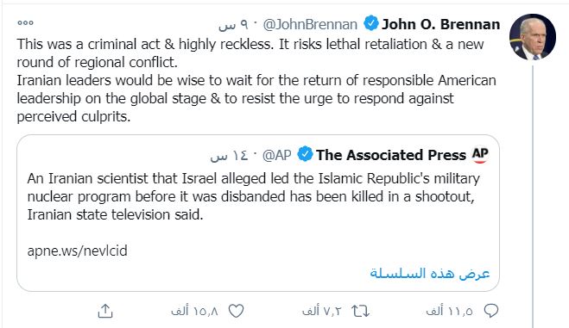Click the 11.5K replies count
Screen dimensions: 569x328
[449, 311]
